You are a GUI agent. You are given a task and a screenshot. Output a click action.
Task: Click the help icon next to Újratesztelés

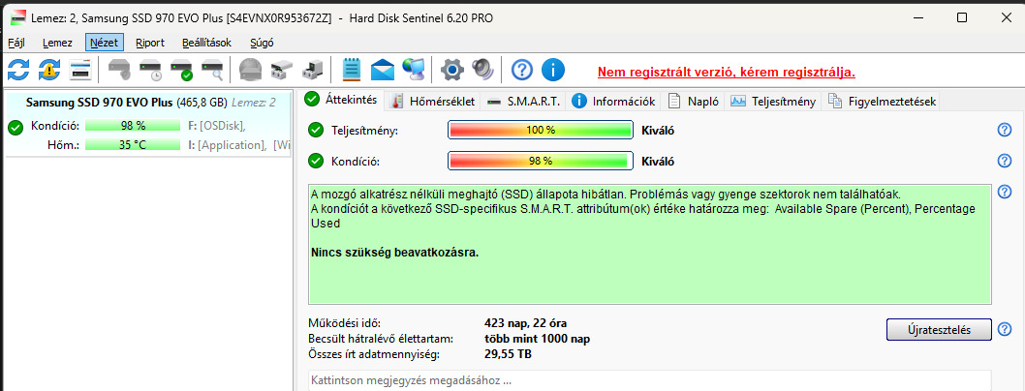[1005, 329]
